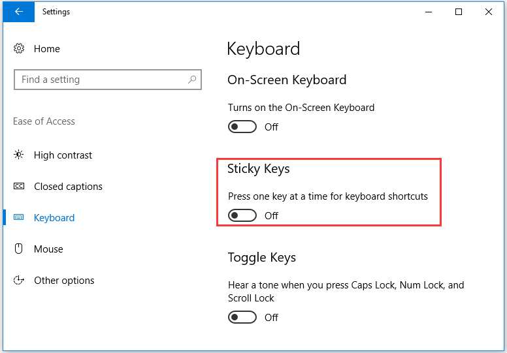Select Other options in the sidebar
The image size is (507, 353).
[x=64, y=281]
